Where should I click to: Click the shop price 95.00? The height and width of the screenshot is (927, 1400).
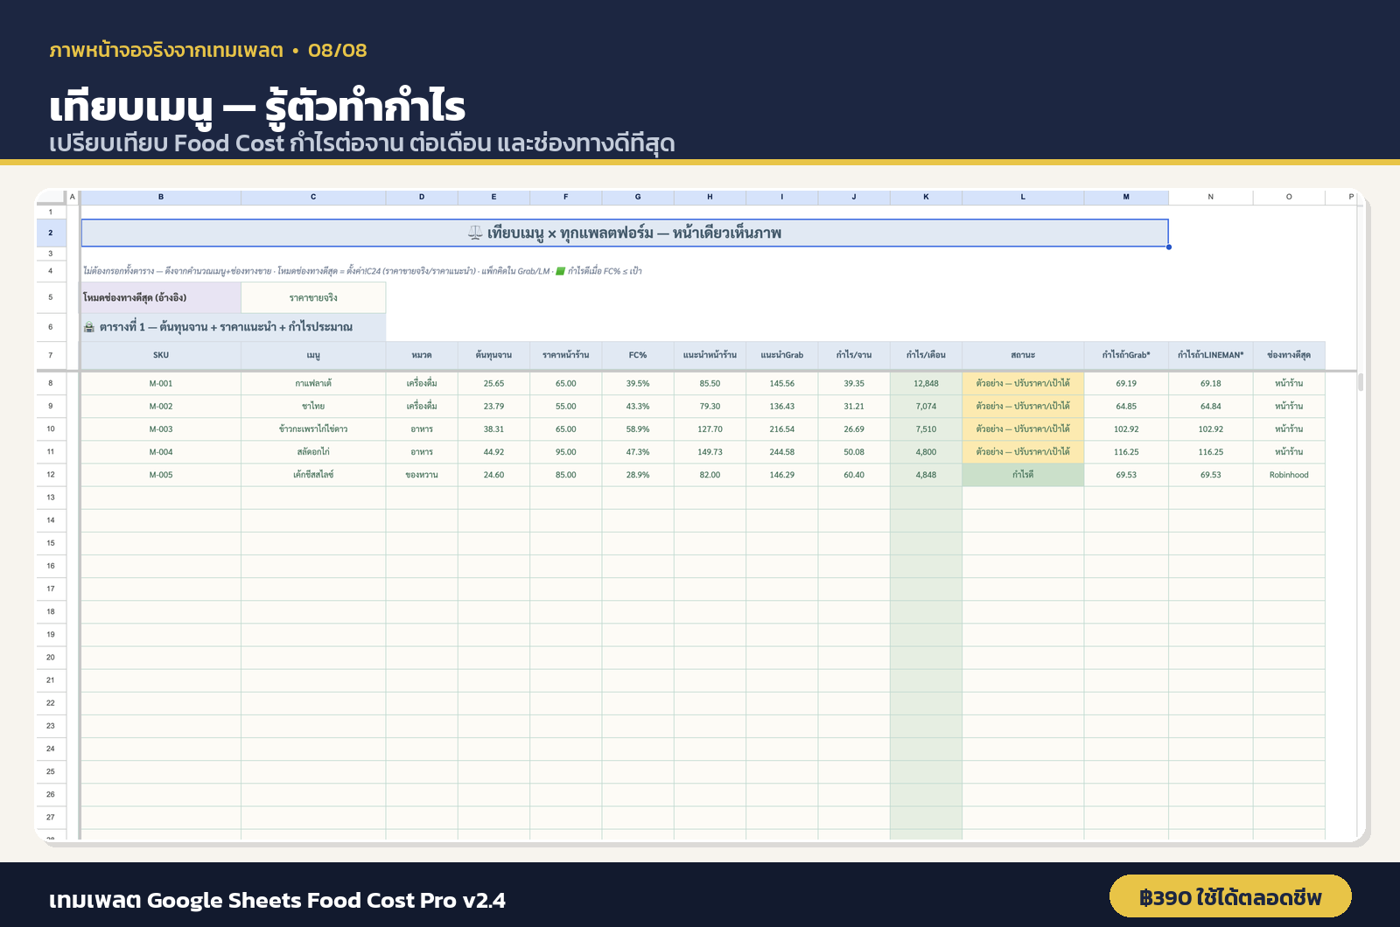[566, 452]
